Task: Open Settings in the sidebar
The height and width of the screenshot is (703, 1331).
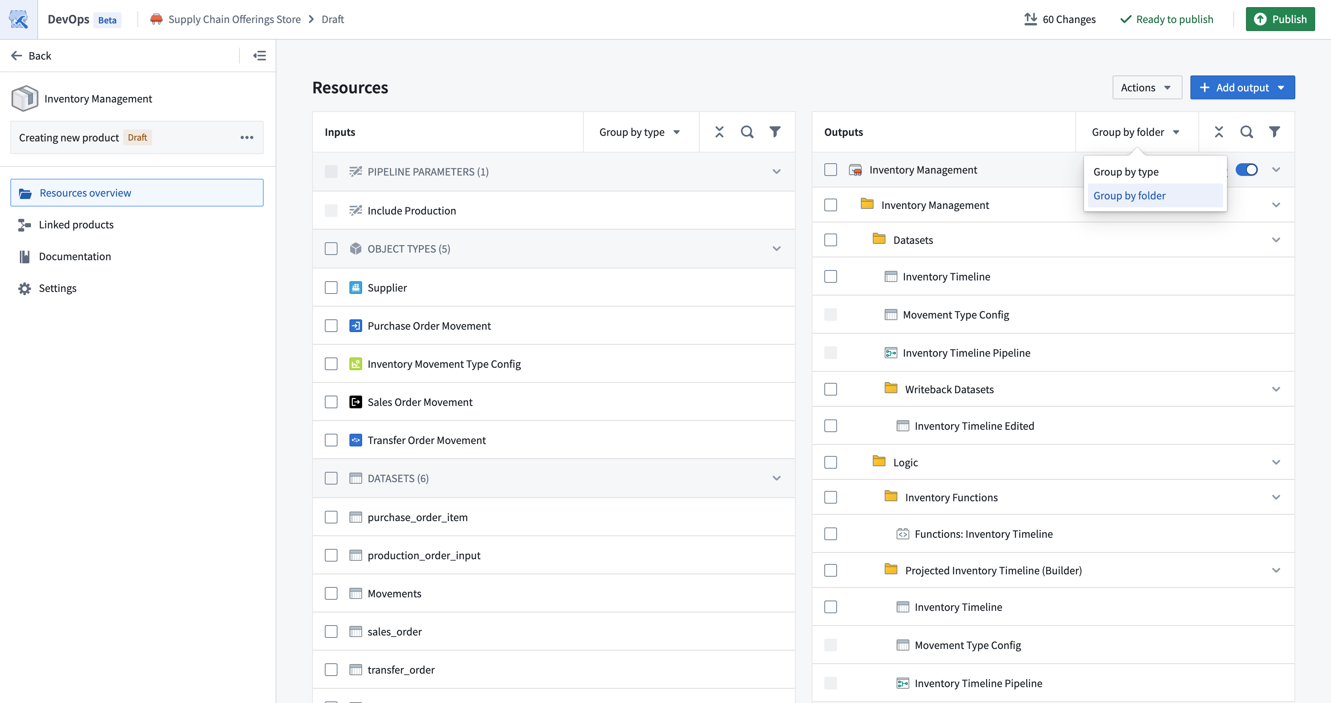Action: coord(137,288)
